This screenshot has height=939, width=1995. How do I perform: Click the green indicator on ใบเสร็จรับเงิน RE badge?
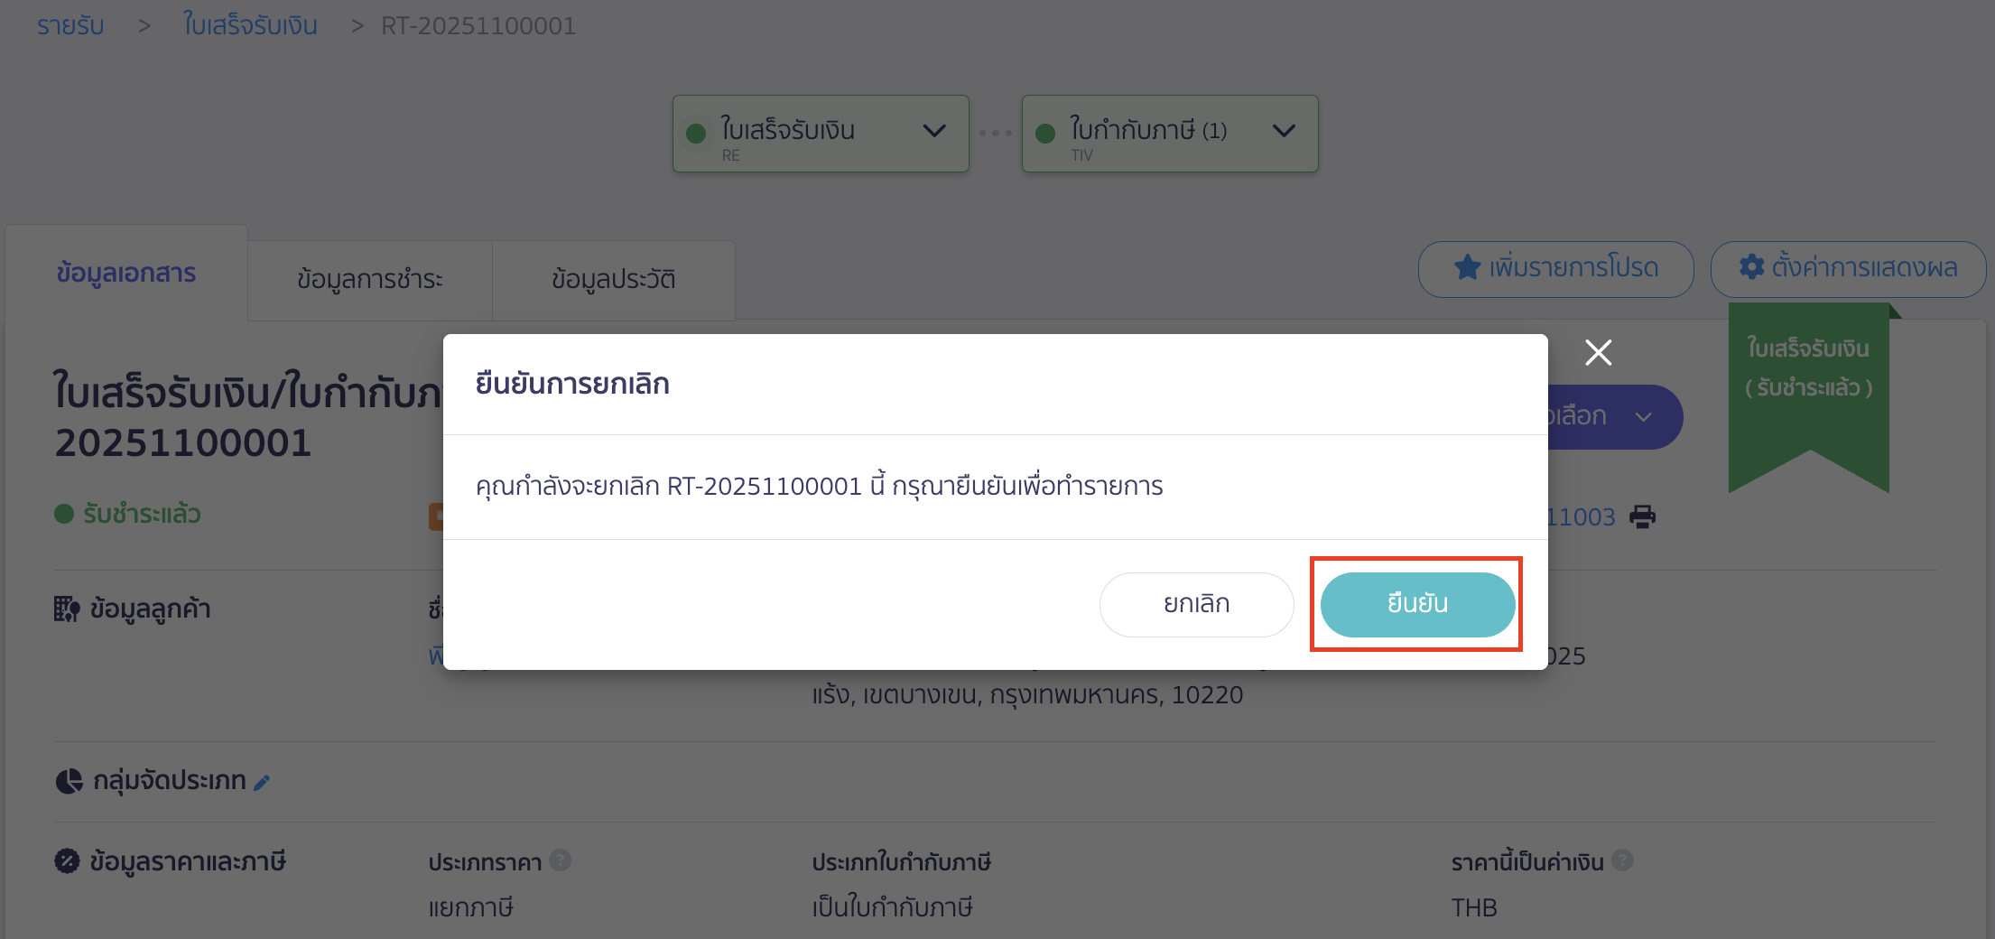pyautogui.click(x=696, y=132)
